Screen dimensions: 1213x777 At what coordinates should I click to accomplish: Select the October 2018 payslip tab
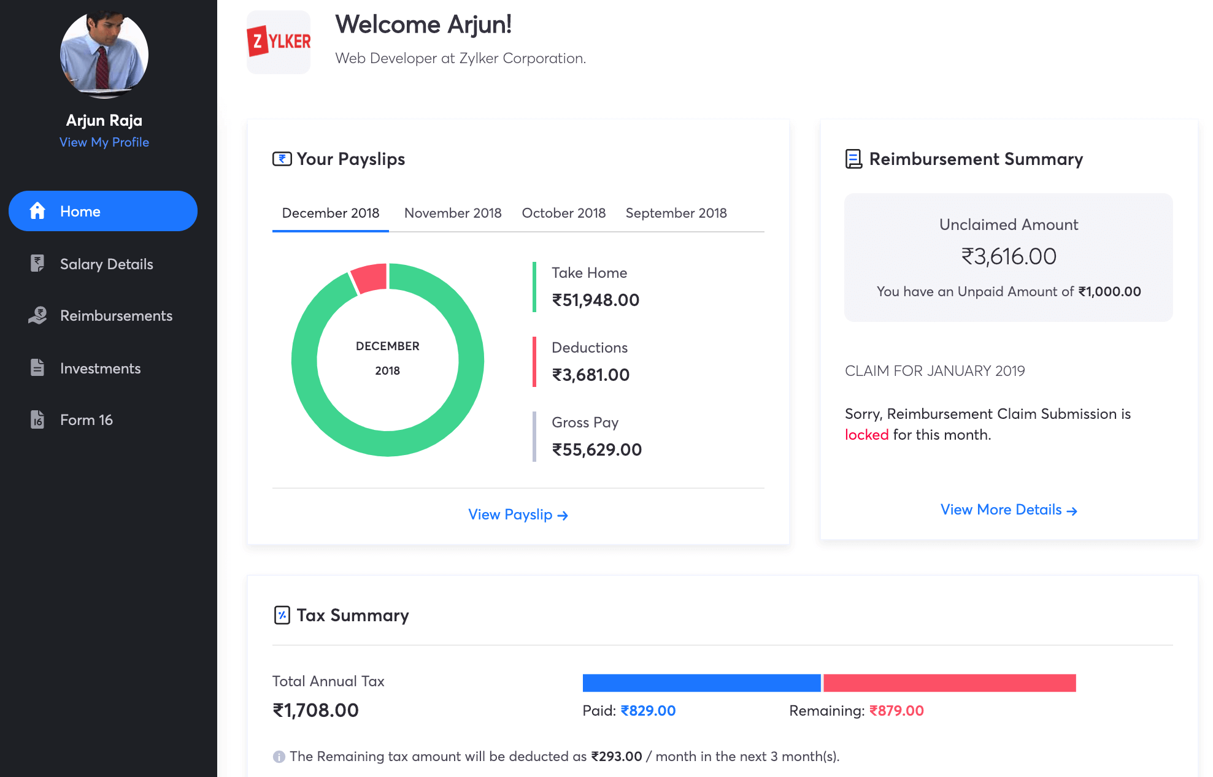(x=563, y=213)
